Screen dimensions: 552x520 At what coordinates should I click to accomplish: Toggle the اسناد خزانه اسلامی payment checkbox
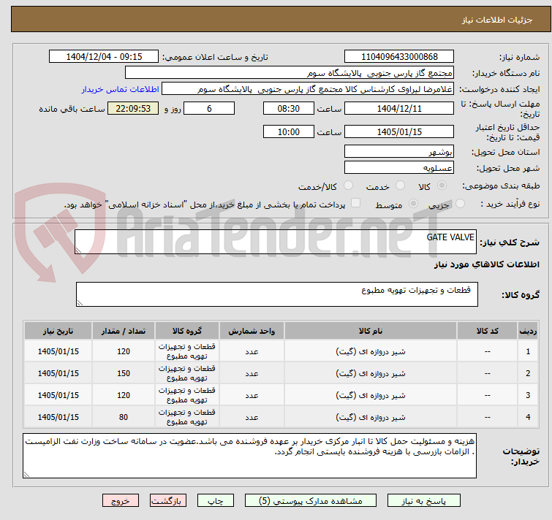[356, 203]
